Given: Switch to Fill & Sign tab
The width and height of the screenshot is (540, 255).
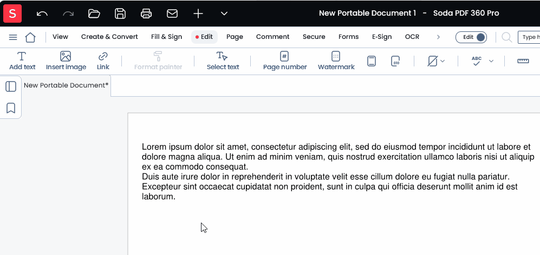Looking at the screenshot, I should [166, 37].
